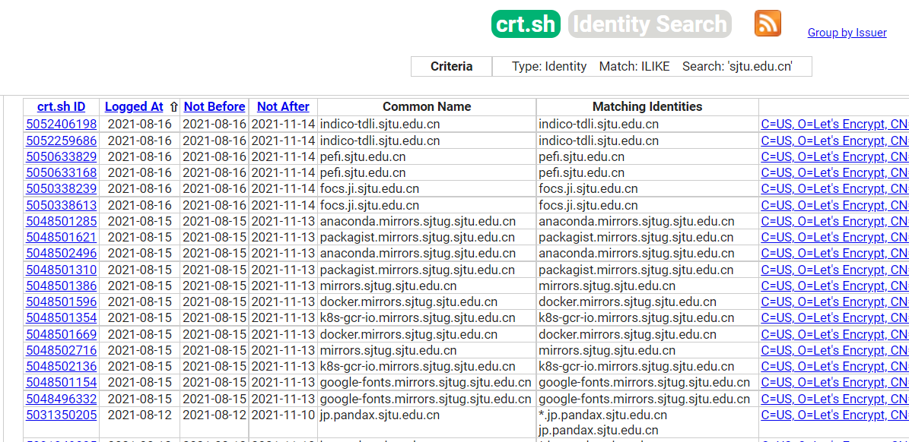Open certificate ID 5048501285
The height and width of the screenshot is (442, 909).
62,221
